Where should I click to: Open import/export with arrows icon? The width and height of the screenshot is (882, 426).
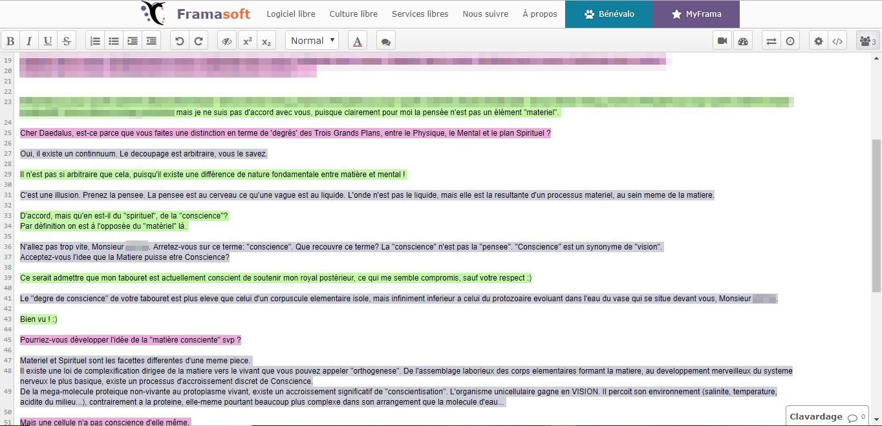[x=771, y=41]
